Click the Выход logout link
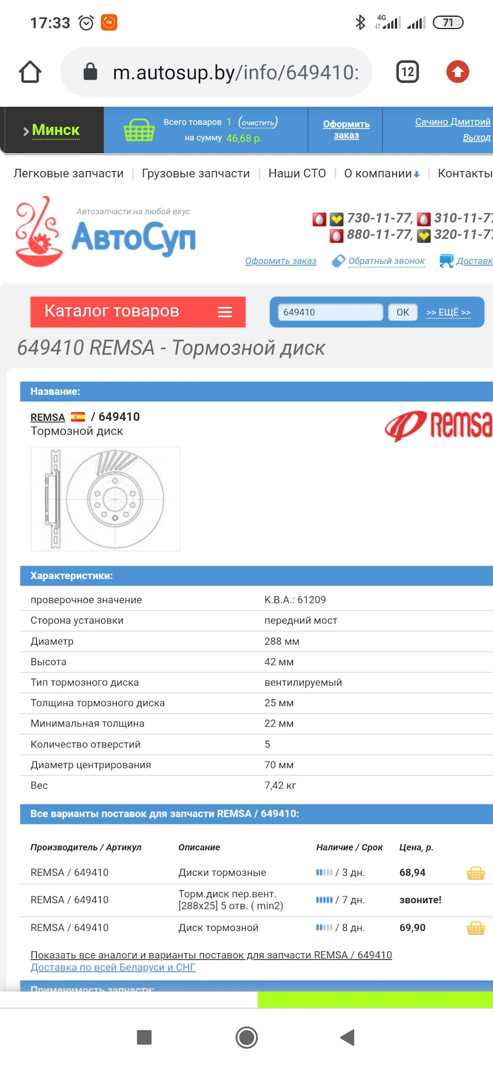Image resolution: width=493 pixels, height=1067 pixels. coord(477,137)
